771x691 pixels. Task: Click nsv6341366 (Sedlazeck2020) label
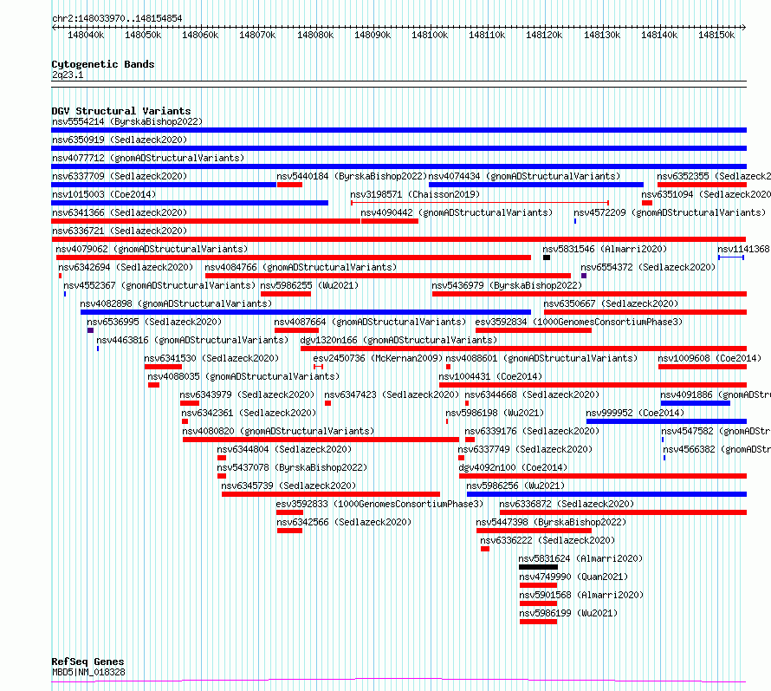coord(120,212)
